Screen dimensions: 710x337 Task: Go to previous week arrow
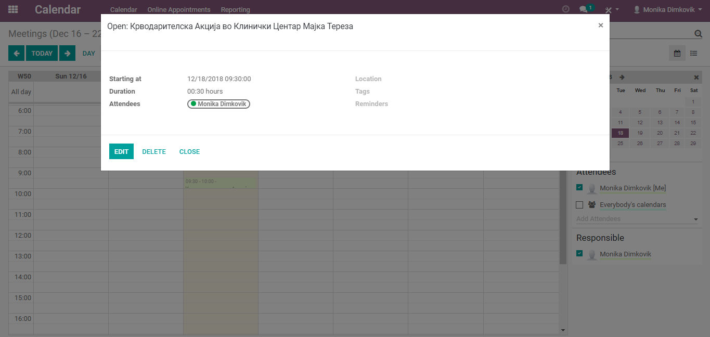click(x=16, y=53)
